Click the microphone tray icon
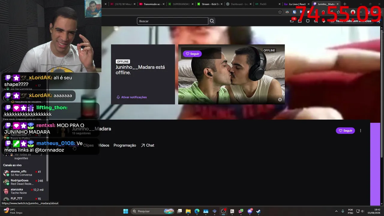 (343, 211)
